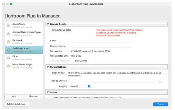This screenshot has height=110, width=175.
Task: Click the green zoom window button
Action: point(11,4)
